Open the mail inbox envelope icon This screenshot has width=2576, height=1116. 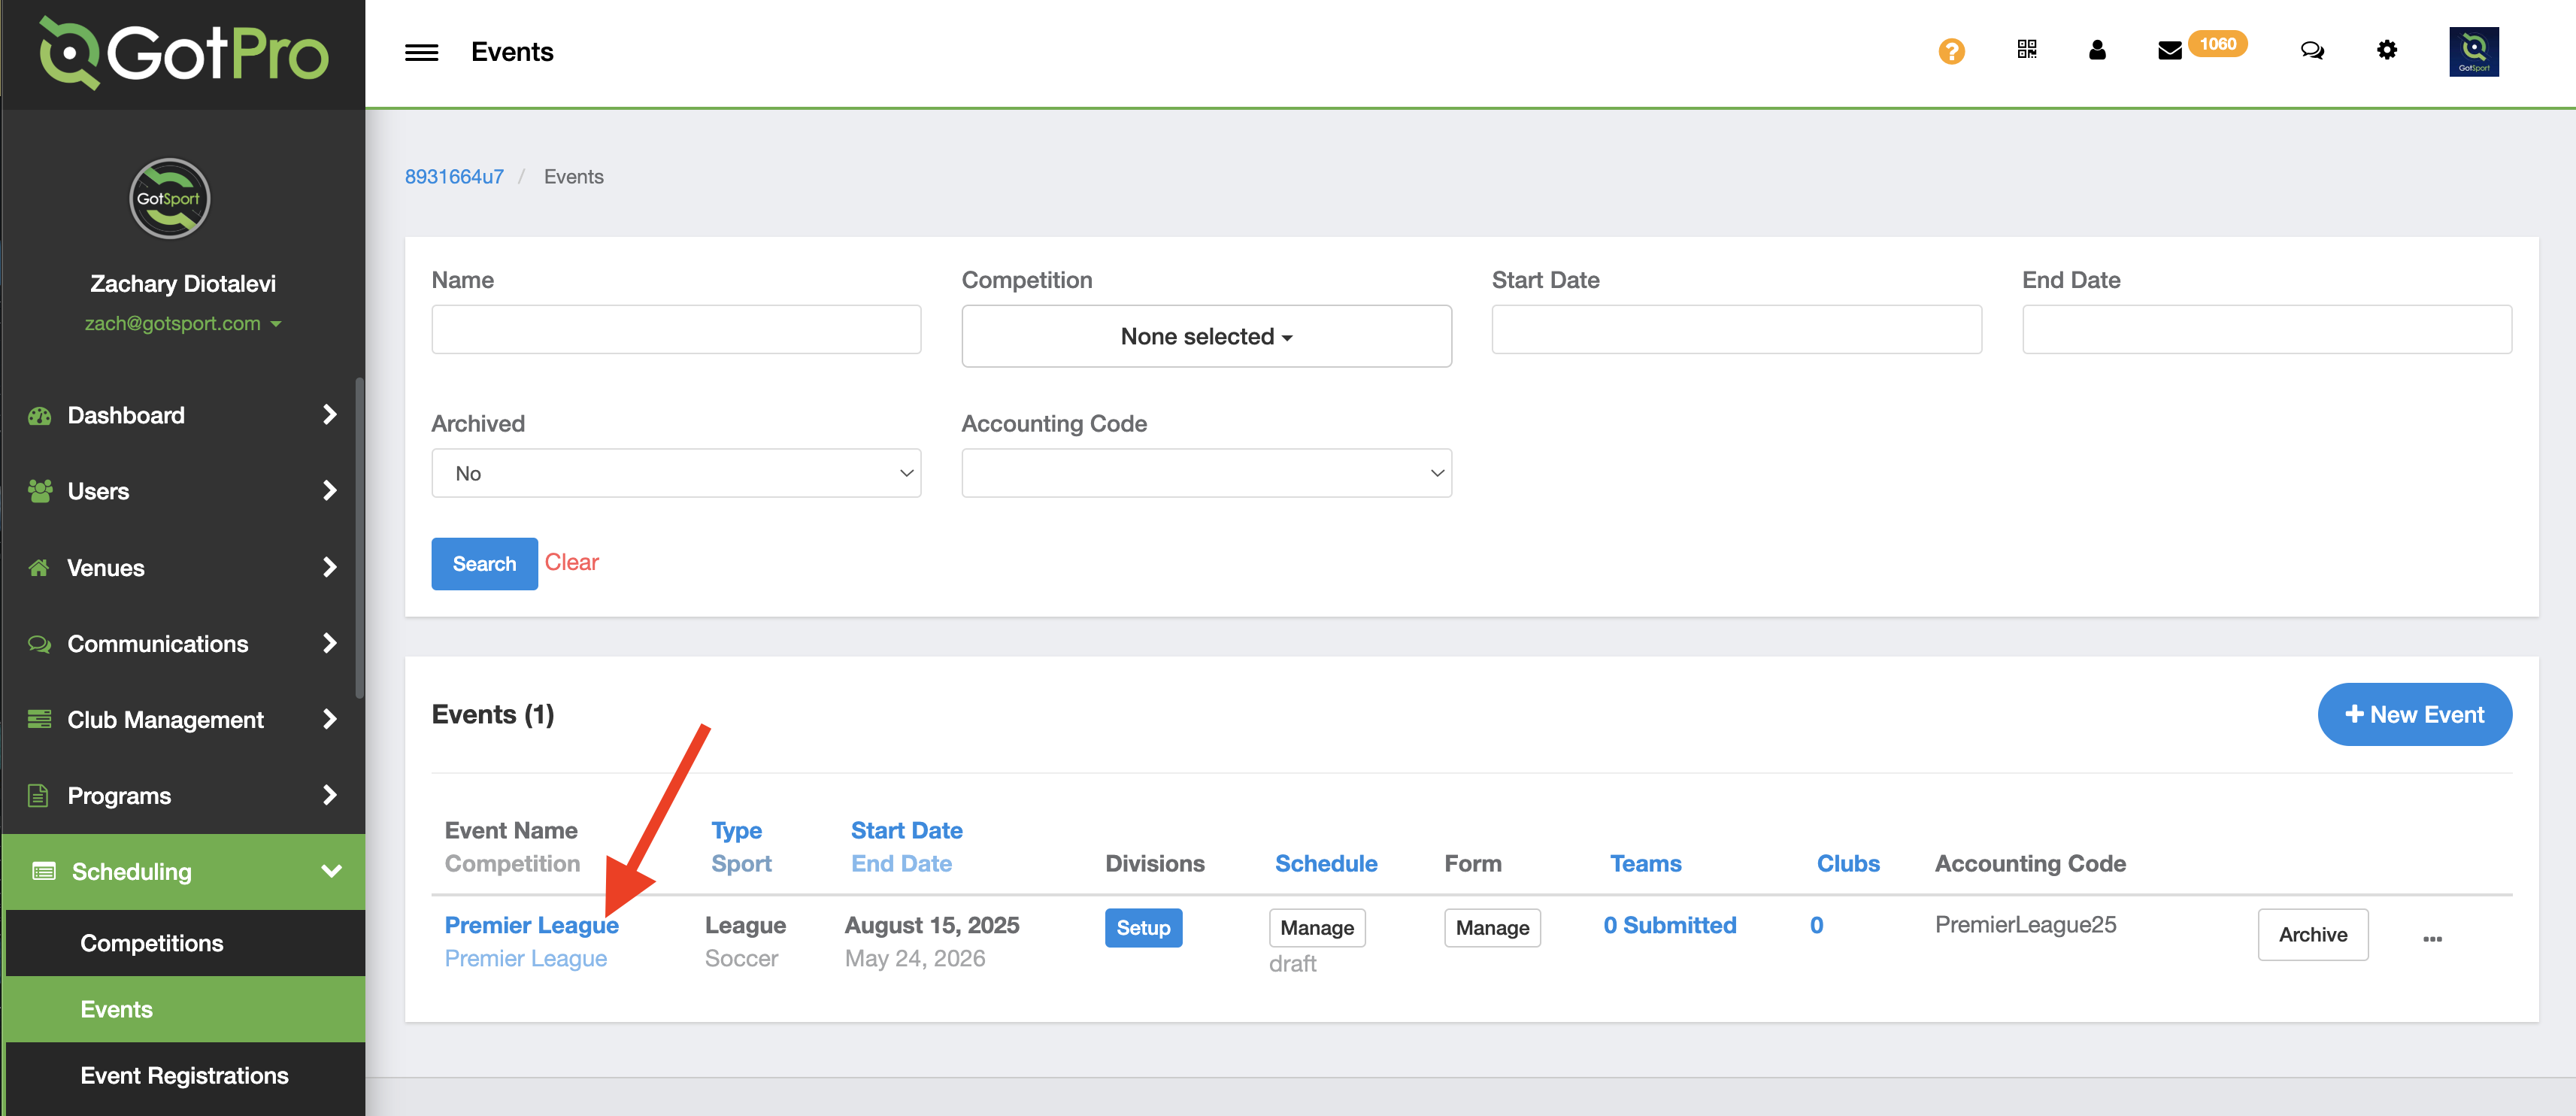click(x=2169, y=51)
